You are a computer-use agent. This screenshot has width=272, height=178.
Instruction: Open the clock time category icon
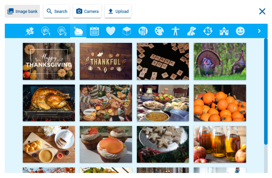tap(208, 31)
